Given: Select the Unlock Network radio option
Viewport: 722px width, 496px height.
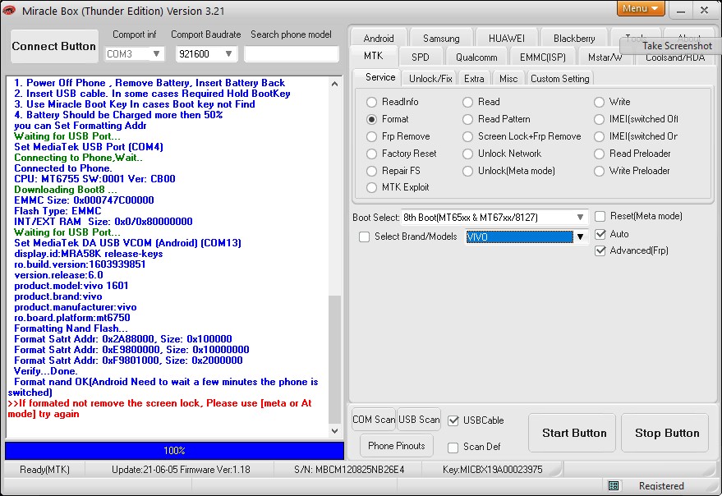Looking at the screenshot, I should pos(468,154).
